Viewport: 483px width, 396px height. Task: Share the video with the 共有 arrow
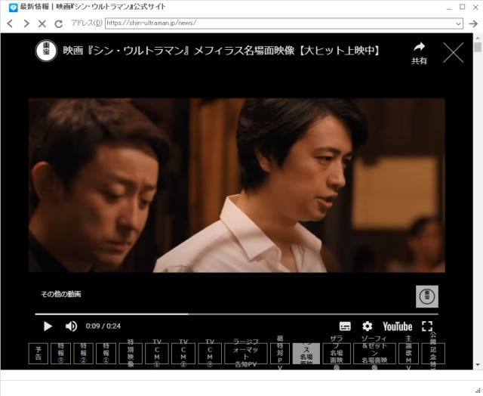pos(420,53)
